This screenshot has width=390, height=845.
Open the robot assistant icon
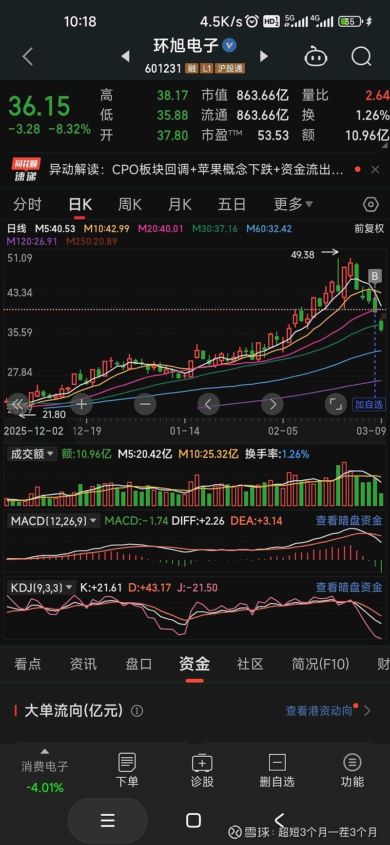[x=315, y=57]
